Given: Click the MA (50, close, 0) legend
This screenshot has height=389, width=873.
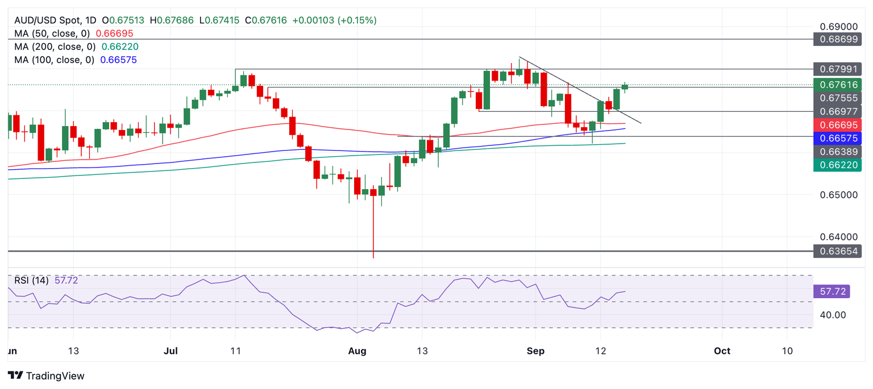Looking at the screenshot, I should click(x=55, y=34).
